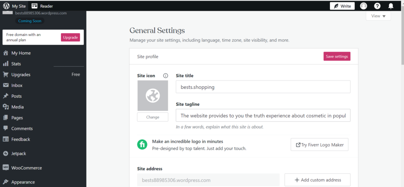Open the Reader icon in top bar
Screen dimensions: 404x187
35,6
